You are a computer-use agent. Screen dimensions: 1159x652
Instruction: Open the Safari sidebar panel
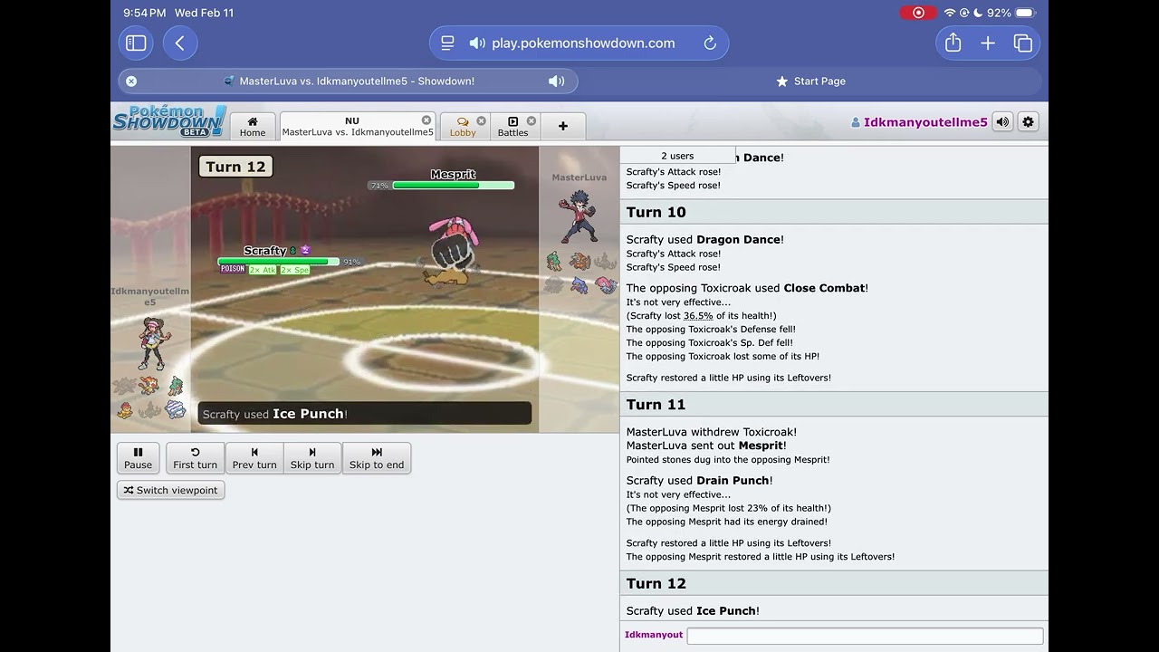(136, 43)
